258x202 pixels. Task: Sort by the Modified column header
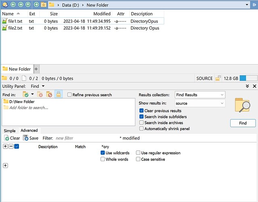pyautogui.click(x=85, y=14)
